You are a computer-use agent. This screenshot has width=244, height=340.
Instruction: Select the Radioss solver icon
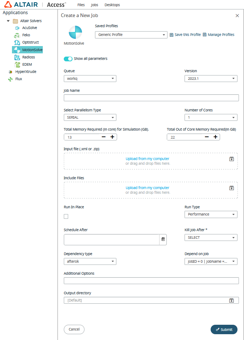coord(17,57)
